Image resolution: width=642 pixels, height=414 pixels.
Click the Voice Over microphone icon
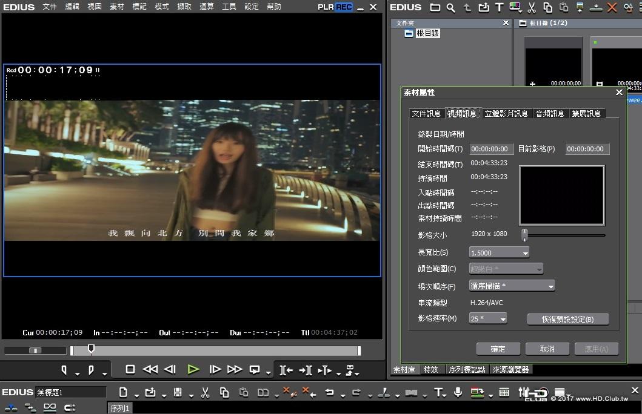(x=458, y=392)
